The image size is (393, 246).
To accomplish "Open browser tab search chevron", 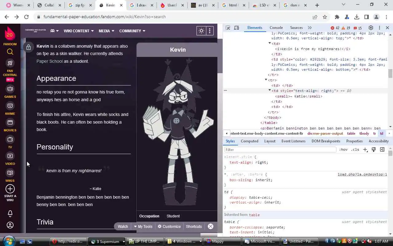I will 344,5.
